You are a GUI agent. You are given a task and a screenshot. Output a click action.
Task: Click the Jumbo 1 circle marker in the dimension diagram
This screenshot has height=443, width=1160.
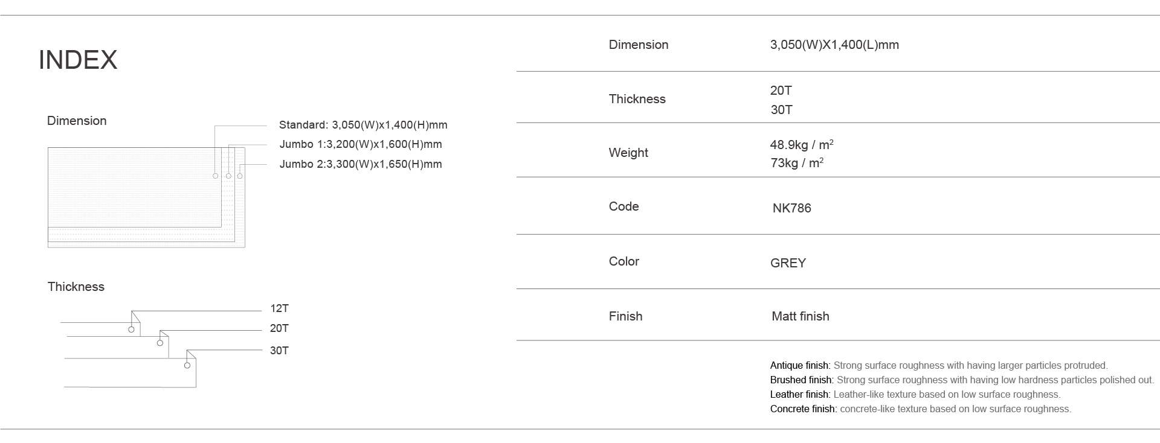[x=228, y=176]
